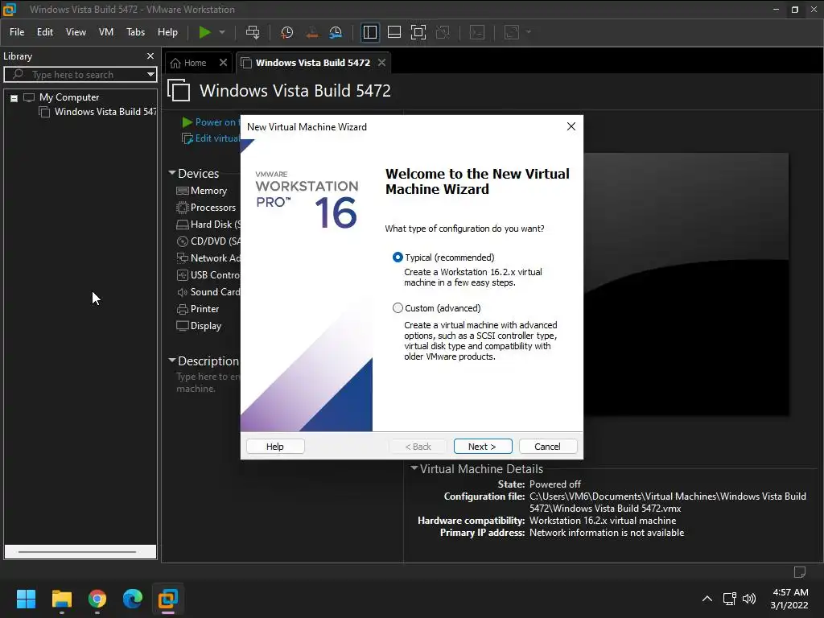Viewport: 824px width, 618px height.
Task: Close the Home tab
Action: 224,63
